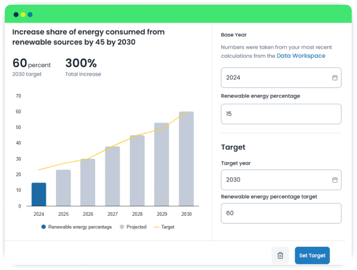This screenshot has width=357, height=270.
Task: Open calendar icon in Base Year field
Action: pos(334,78)
